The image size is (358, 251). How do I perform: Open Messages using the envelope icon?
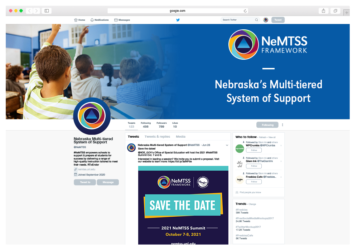click(x=115, y=20)
